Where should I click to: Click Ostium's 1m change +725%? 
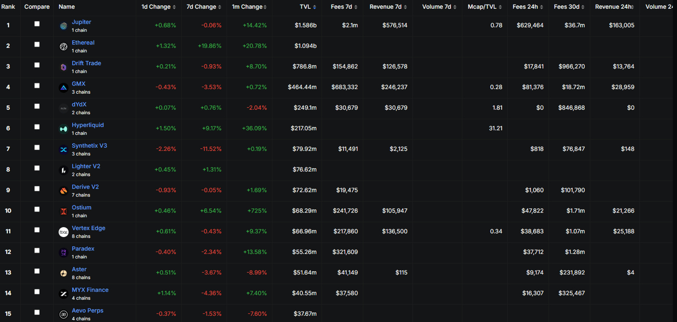[256, 211]
